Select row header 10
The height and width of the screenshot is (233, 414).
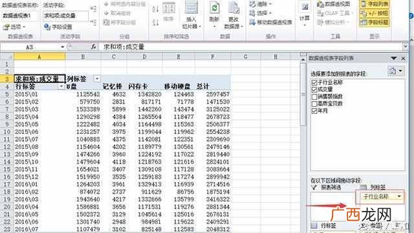[x=6, y=131]
